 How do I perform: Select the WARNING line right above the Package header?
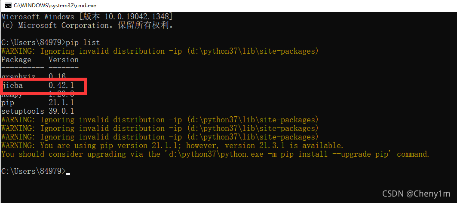tap(160, 51)
